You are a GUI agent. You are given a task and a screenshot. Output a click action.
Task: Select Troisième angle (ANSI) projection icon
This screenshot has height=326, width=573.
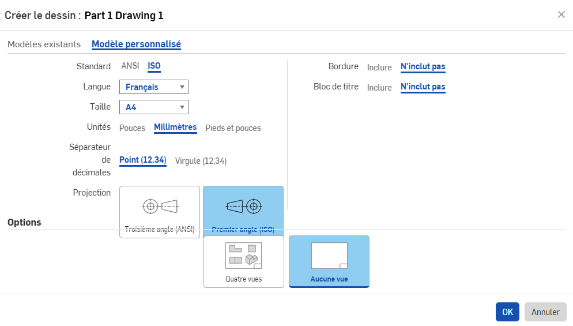[x=160, y=206]
